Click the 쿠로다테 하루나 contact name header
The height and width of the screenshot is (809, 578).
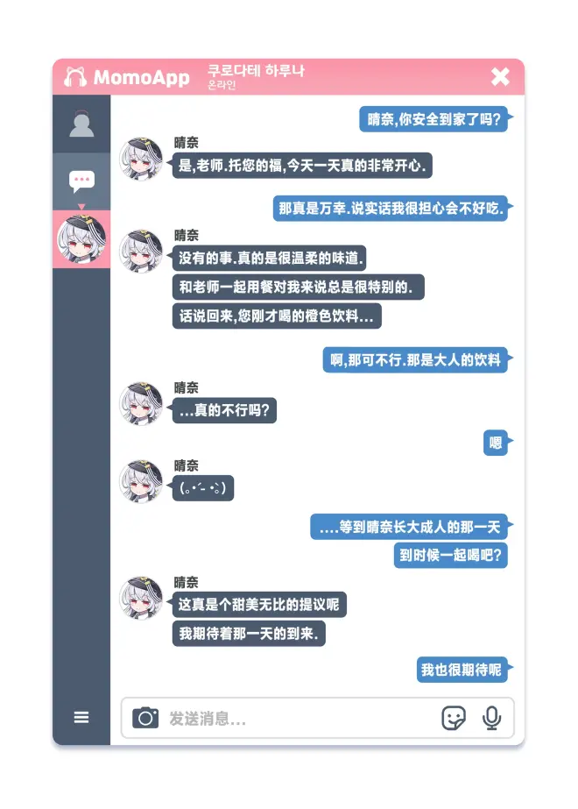[x=256, y=71]
